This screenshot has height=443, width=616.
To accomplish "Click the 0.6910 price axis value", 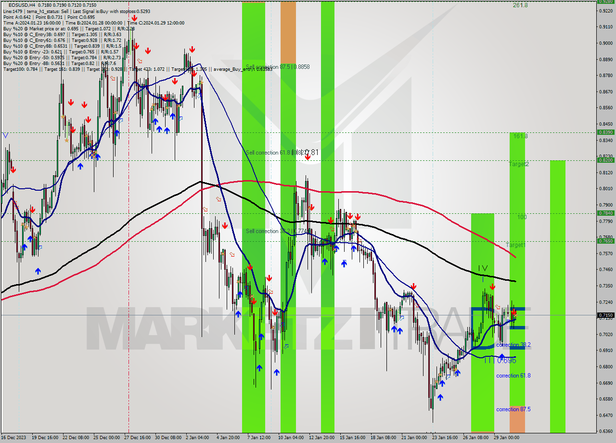I will (x=605, y=351).
